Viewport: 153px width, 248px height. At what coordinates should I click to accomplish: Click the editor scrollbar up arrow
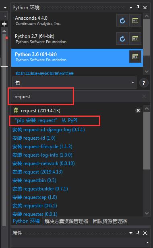point(4,31)
